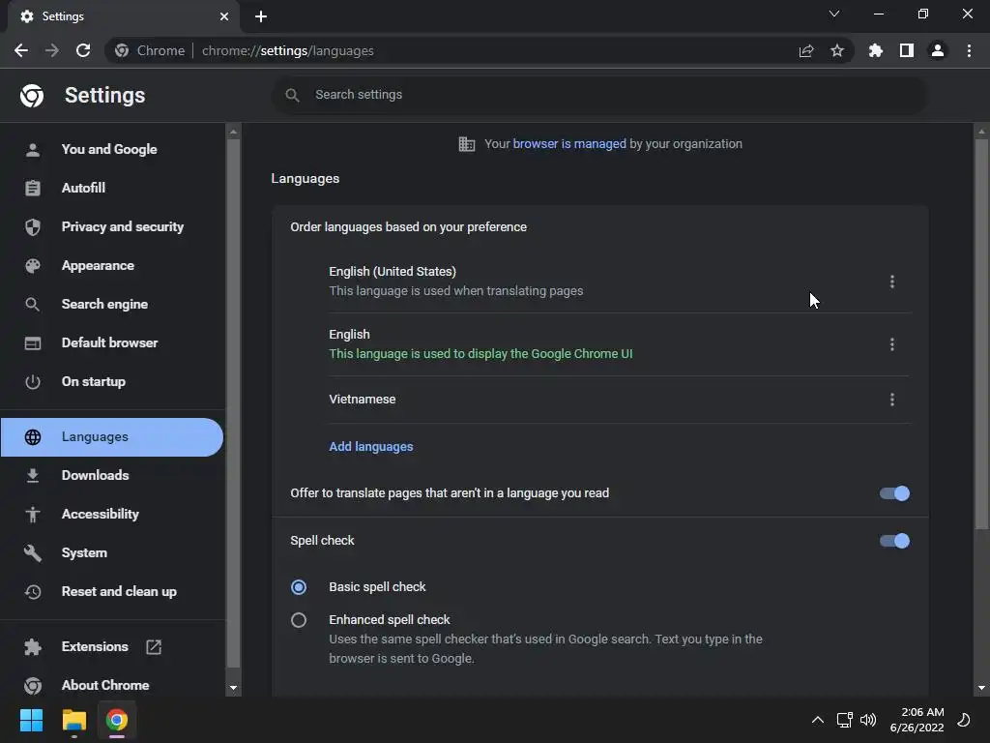Click the forward navigation arrow
The image size is (990, 743).
coord(52,50)
